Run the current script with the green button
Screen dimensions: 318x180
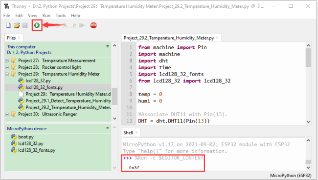click(37, 25)
